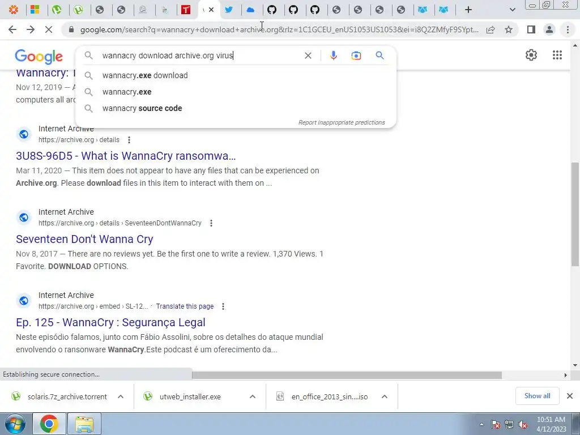Go to Google home via logo

pos(39,57)
